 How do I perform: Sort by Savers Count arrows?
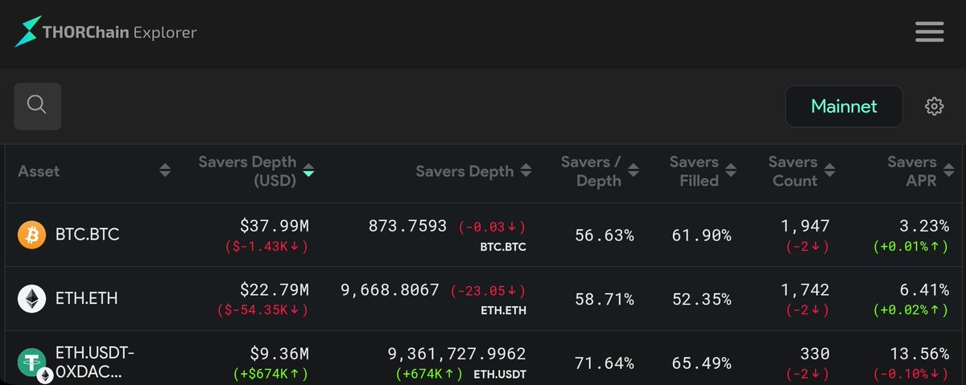829,170
